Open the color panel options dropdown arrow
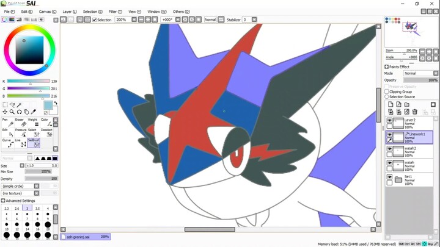The width and height of the screenshot is (440, 247). click(x=56, y=20)
